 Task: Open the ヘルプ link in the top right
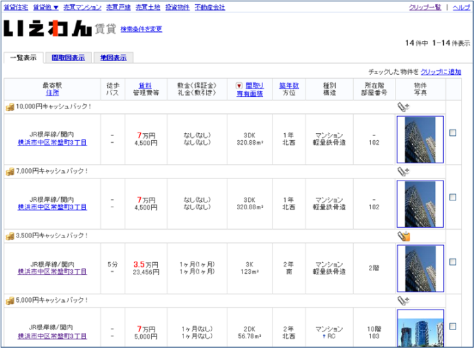click(461, 7)
